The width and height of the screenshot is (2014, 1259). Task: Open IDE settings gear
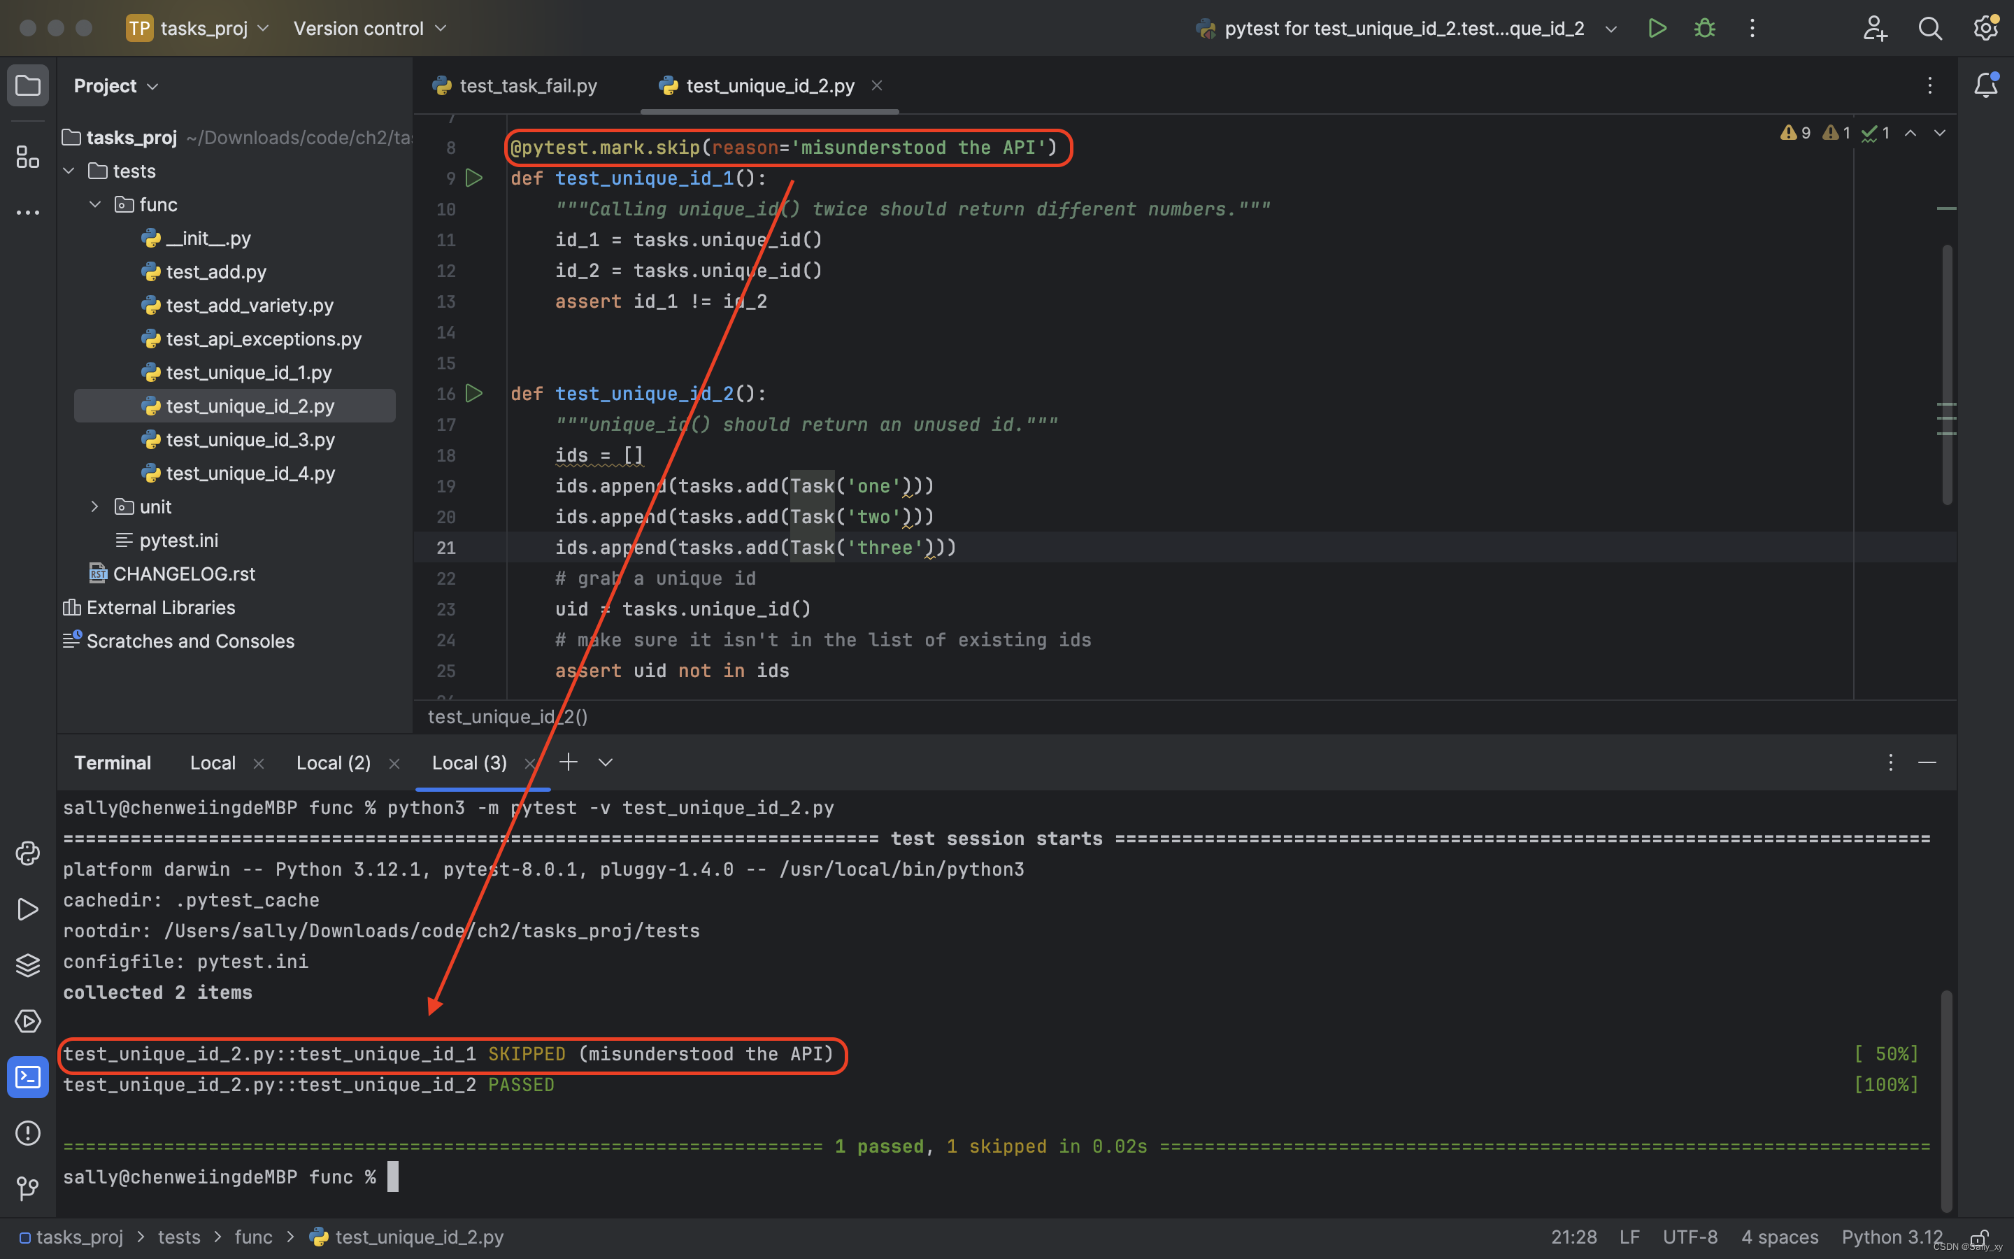[x=1986, y=28]
